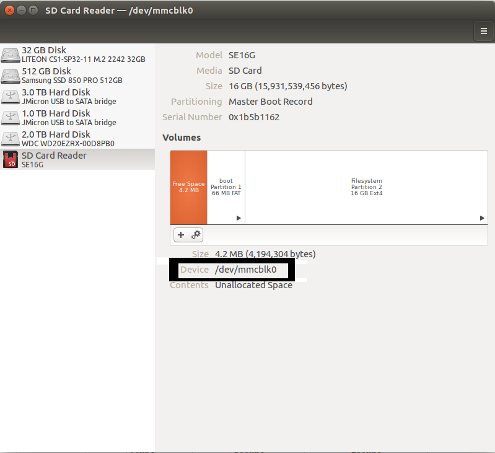The height and width of the screenshot is (453, 495).
Task: Select Filesystem Partition 2 16 GB Ext4 volume
Action: point(367,187)
